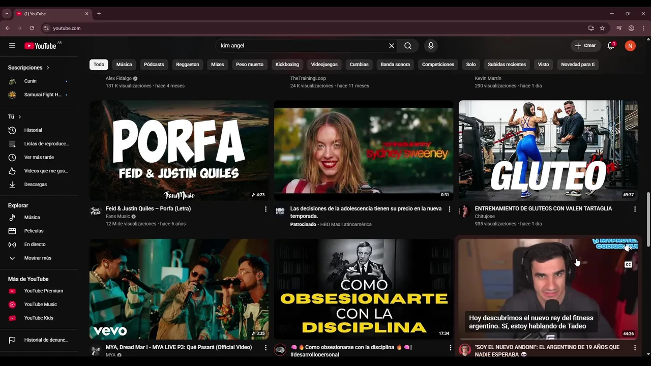Click the Crear button

[x=585, y=46]
